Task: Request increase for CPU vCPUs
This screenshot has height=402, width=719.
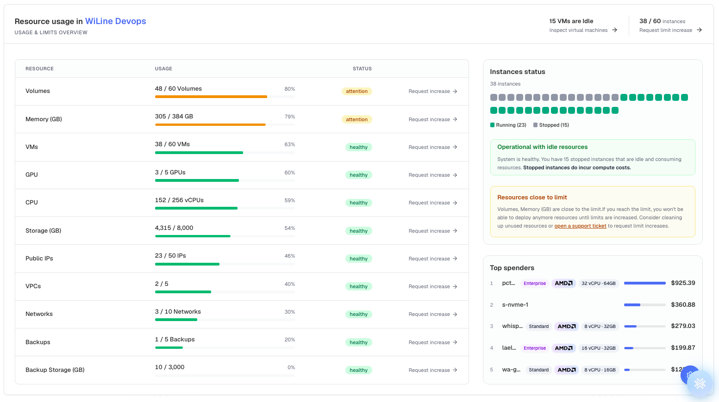Action: click(433, 203)
